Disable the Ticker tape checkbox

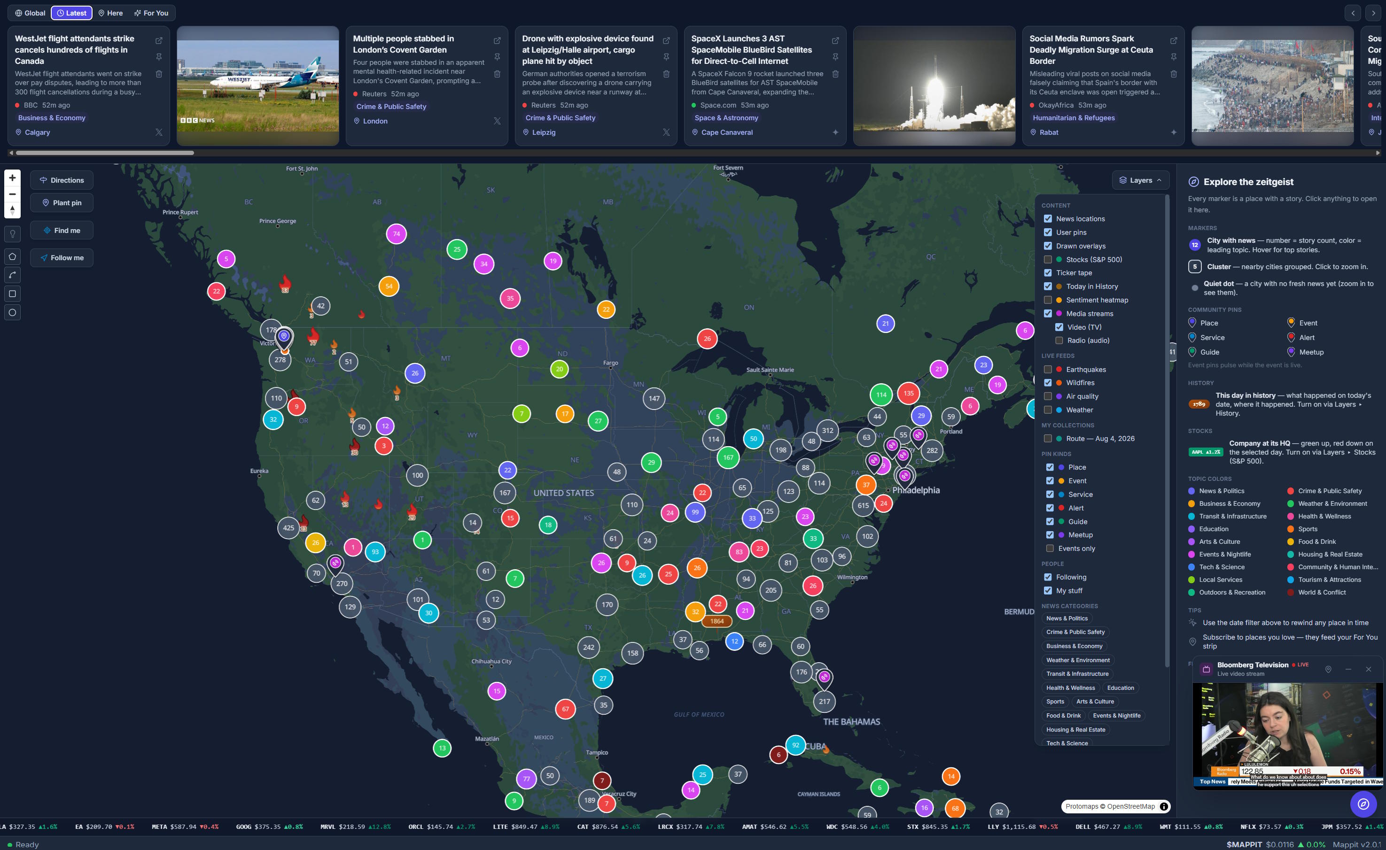pos(1048,273)
